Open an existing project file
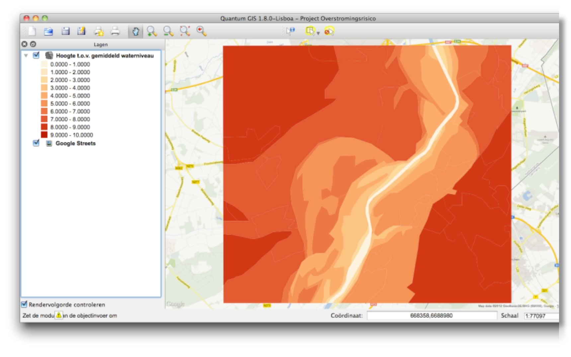 48,32
